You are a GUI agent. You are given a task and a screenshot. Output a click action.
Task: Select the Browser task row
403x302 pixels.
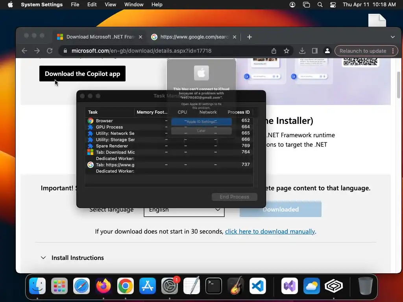click(169, 121)
